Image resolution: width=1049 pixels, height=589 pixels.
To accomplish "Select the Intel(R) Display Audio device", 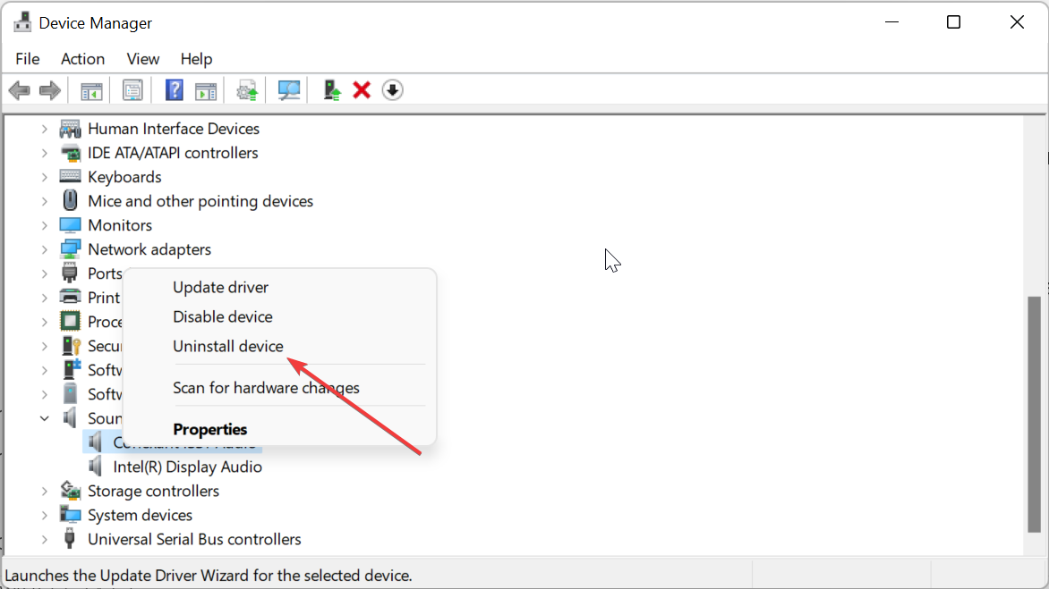I will 187,467.
